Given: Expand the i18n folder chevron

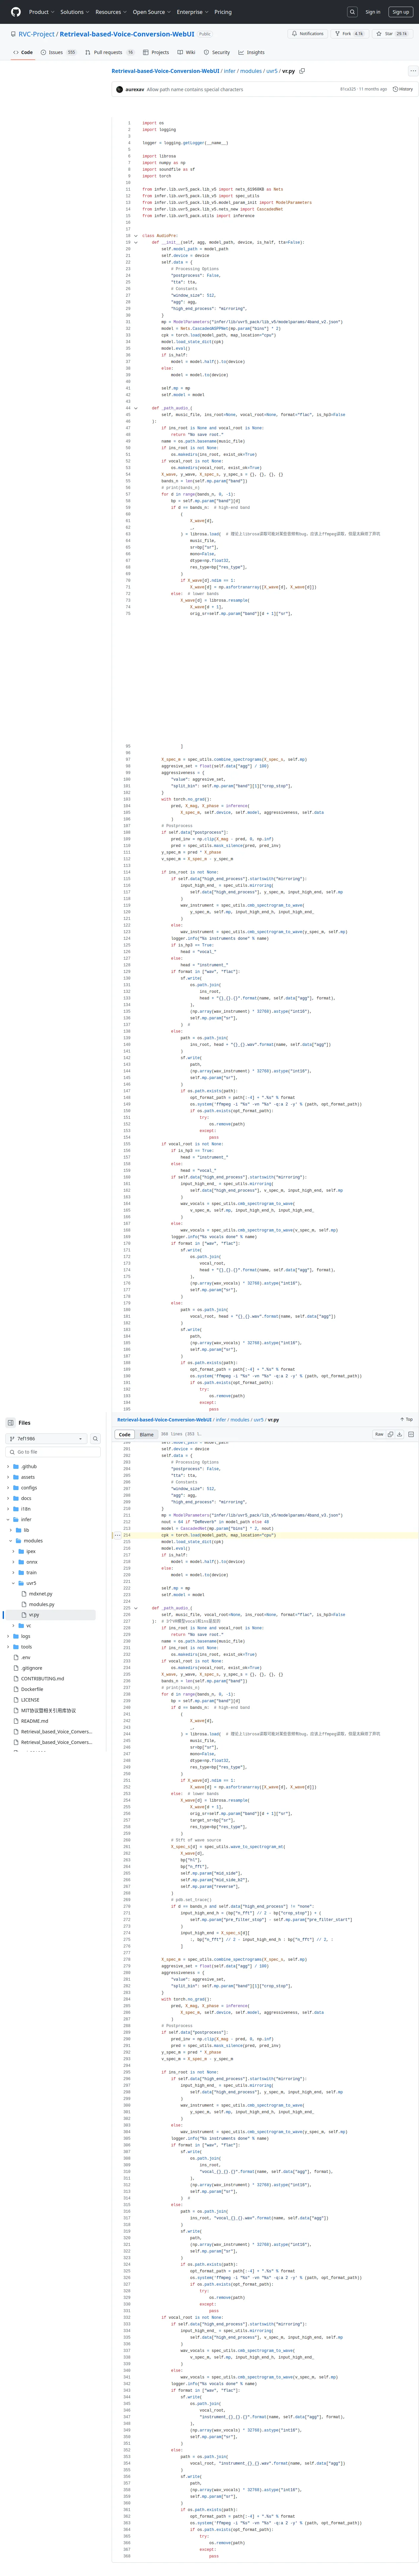Looking at the screenshot, I should coord(8,1509).
